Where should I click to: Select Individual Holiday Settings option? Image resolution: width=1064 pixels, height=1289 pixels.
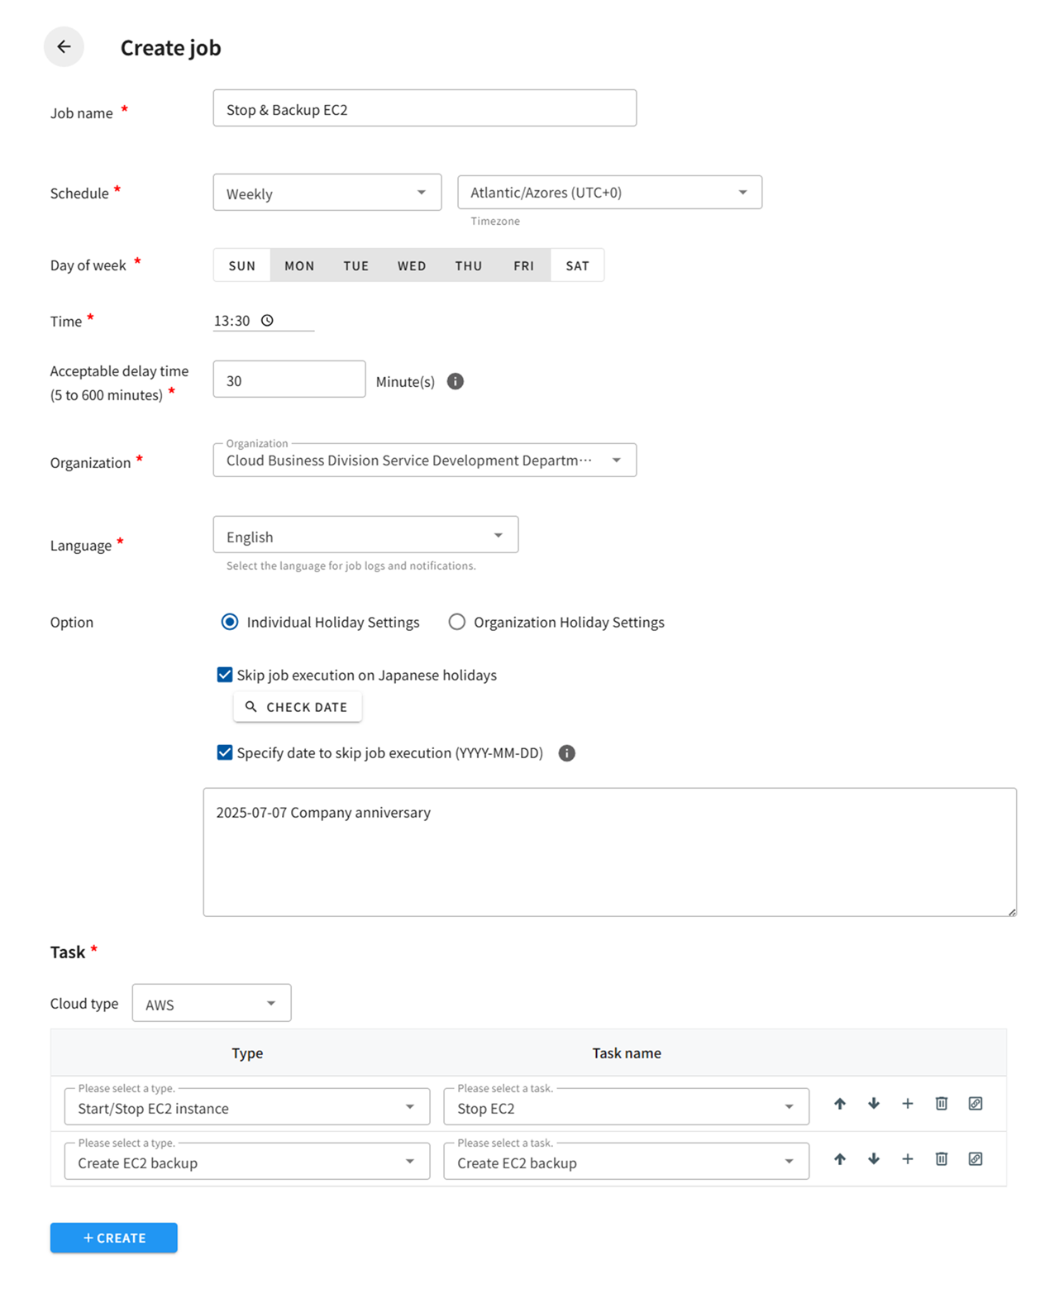[230, 622]
